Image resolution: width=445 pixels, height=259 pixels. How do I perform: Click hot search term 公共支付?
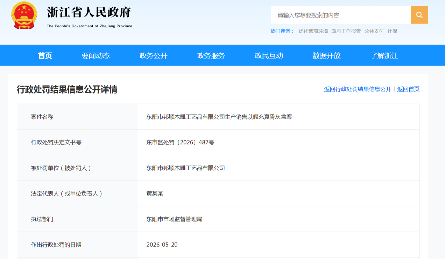(x=374, y=31)
